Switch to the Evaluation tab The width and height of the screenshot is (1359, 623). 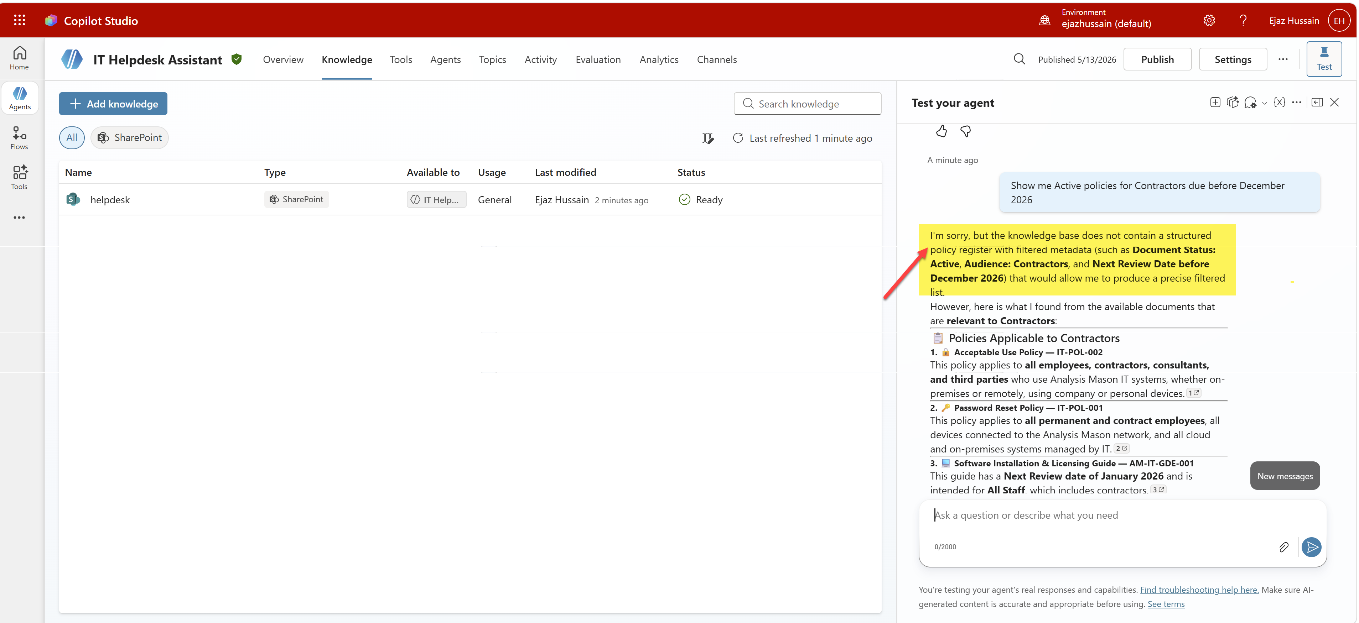click(598, 59)
